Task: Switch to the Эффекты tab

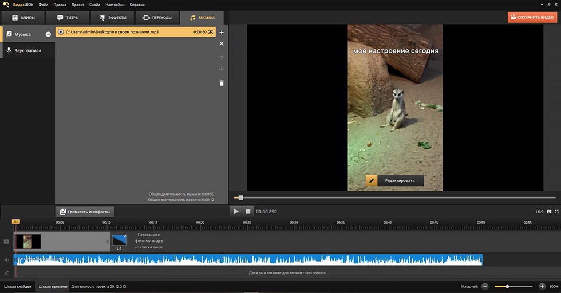Action: coord(112,18)
